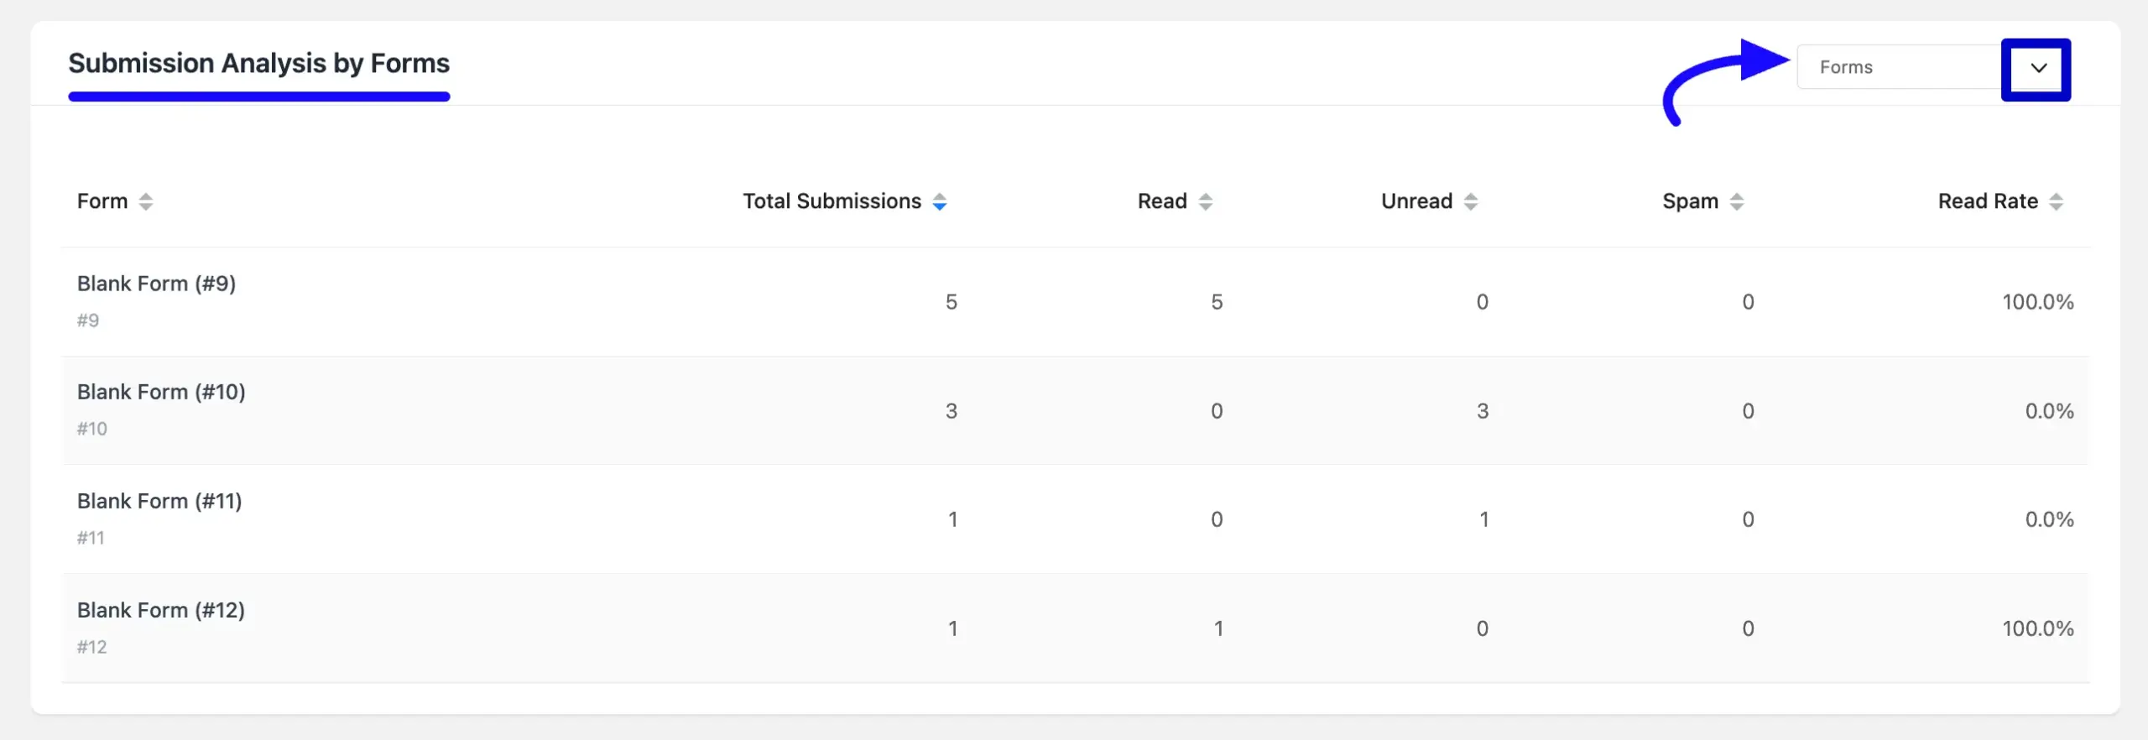Select Unread count 3 for Form #10
The width and height of the screenshot is (2148, 740).
pos(1483,411)
